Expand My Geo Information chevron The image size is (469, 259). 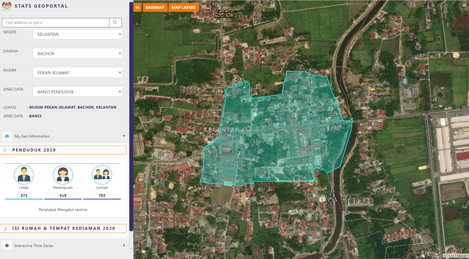(124, 136)
